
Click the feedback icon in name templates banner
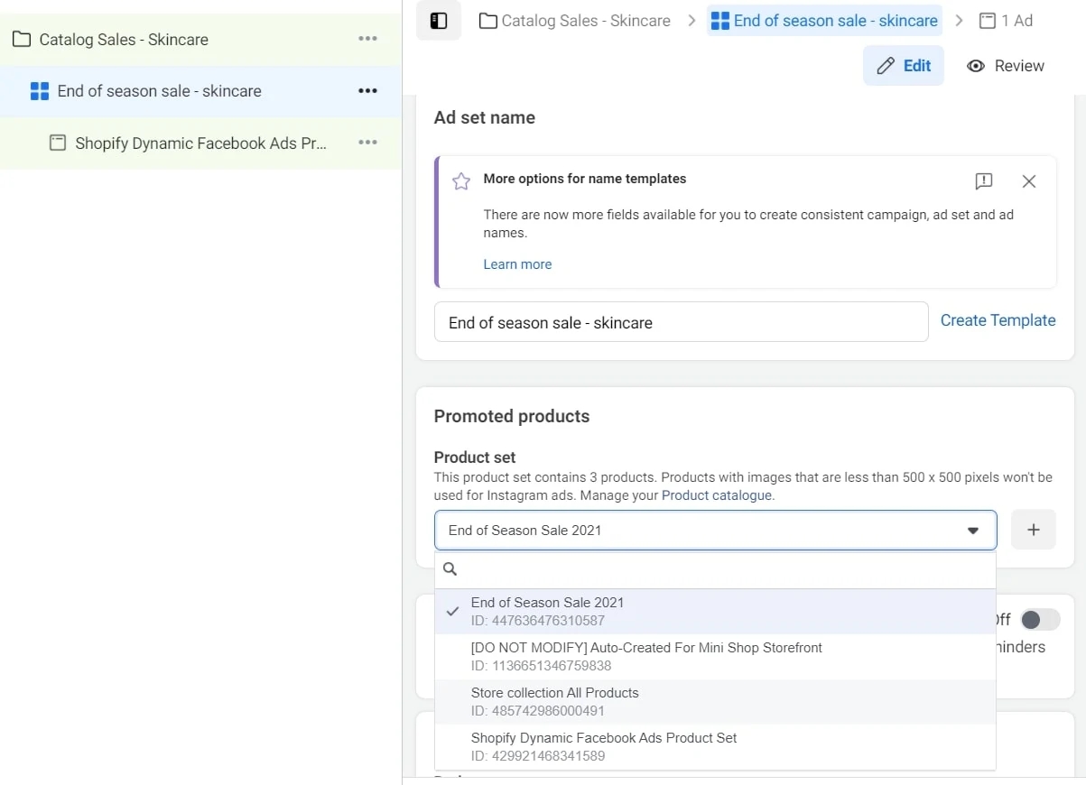coord(984,181)
